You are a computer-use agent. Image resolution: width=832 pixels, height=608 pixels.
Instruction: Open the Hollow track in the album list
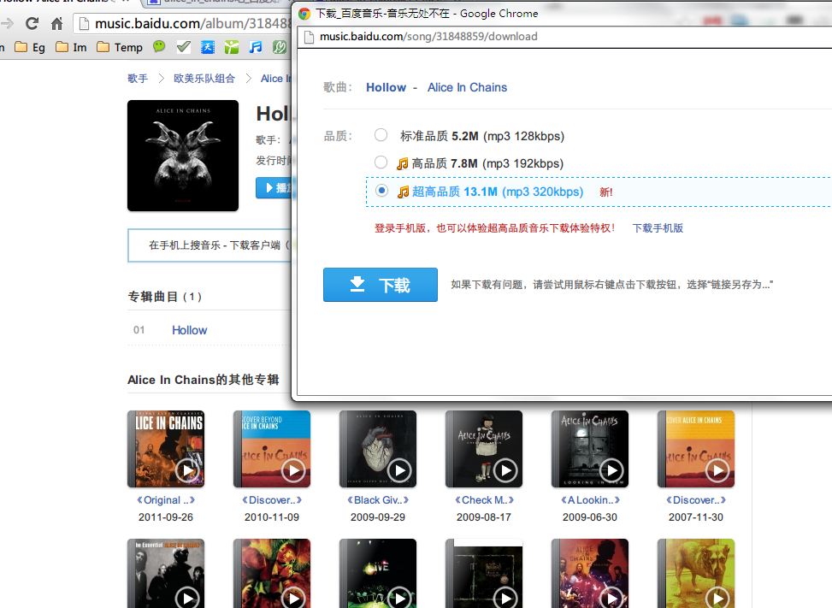tap(190, 330)
